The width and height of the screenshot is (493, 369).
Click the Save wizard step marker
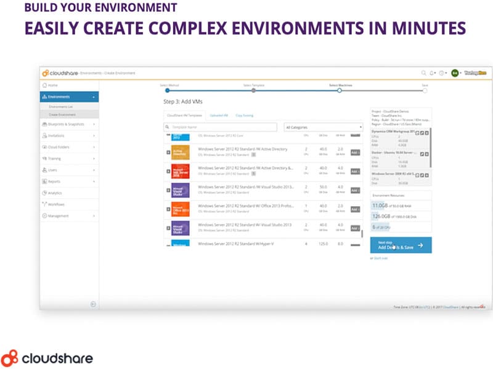tap(425, 90)
